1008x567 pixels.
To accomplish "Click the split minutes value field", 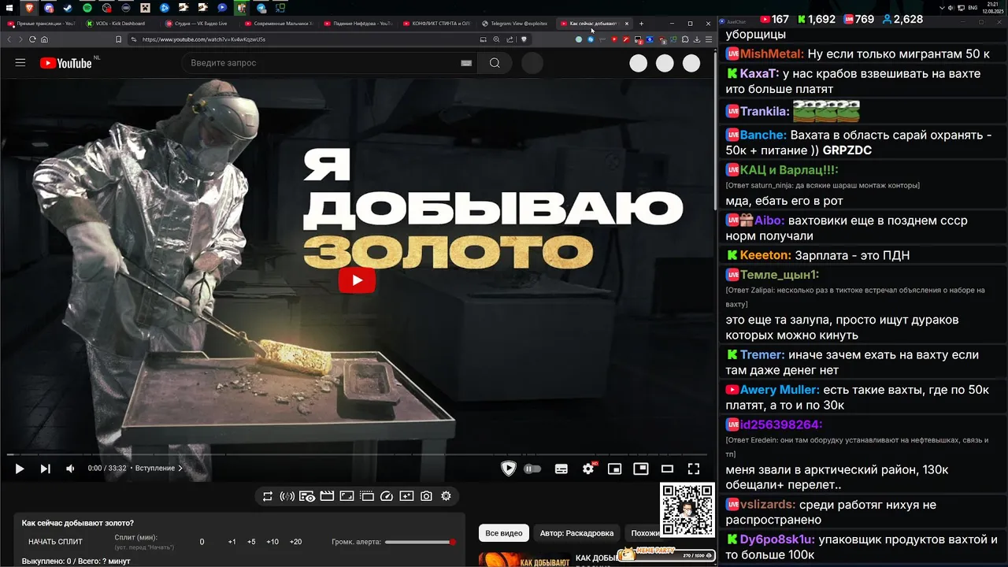I will [202, 542].
